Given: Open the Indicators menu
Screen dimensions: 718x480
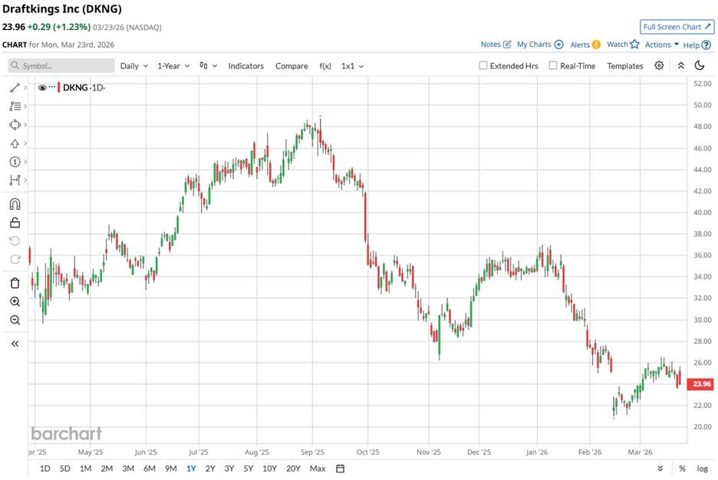Looking at the screenshot, I should point(245,66).
